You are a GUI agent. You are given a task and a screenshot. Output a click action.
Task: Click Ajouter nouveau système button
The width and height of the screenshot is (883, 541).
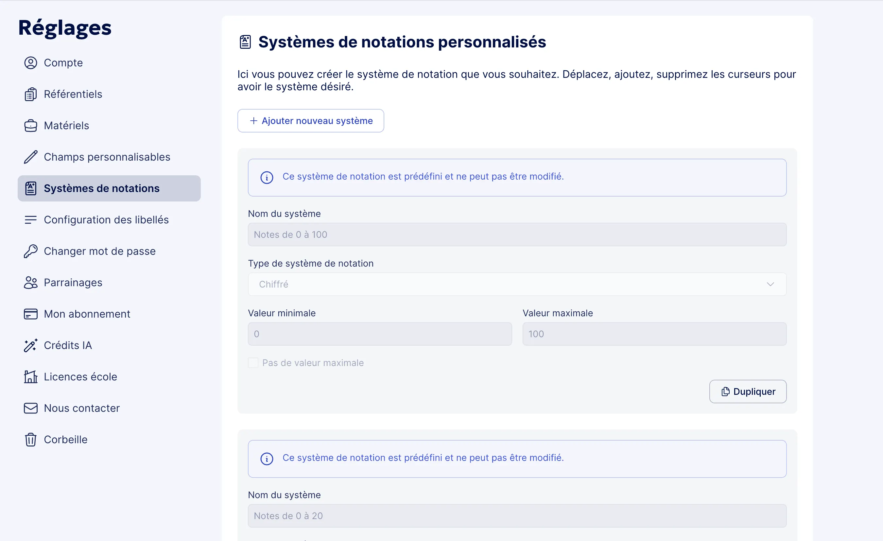point(311,121)
